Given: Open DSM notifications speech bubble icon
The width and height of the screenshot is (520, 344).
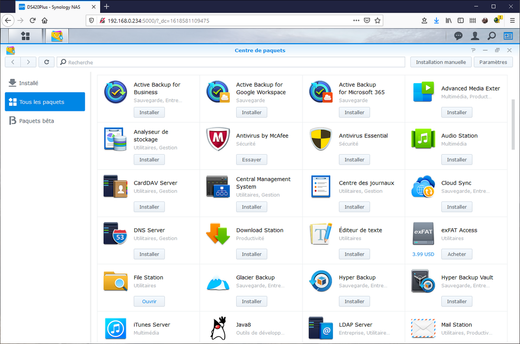Looking at the screenshot, I should coord(458,36).
